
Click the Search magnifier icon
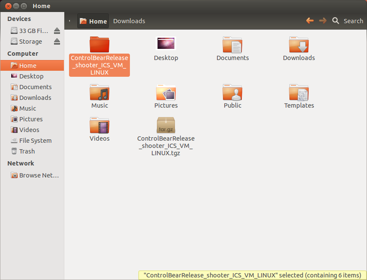(x=336, y=21)
